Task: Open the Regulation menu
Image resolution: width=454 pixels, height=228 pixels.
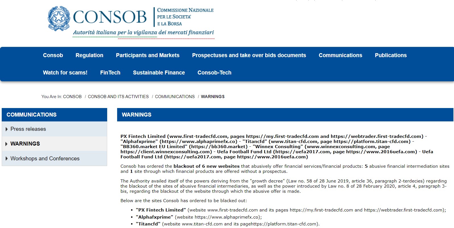Action: point(89,55)
